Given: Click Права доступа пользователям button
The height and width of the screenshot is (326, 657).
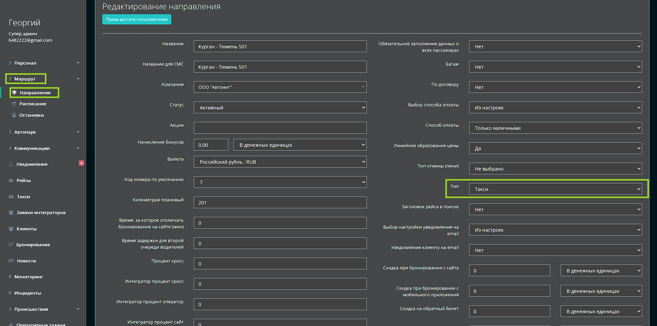Looking at the screenshot, I should [137, 19].
